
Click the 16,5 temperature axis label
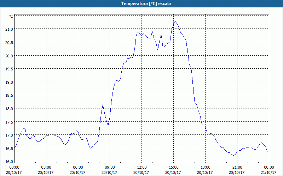(9, 148)
